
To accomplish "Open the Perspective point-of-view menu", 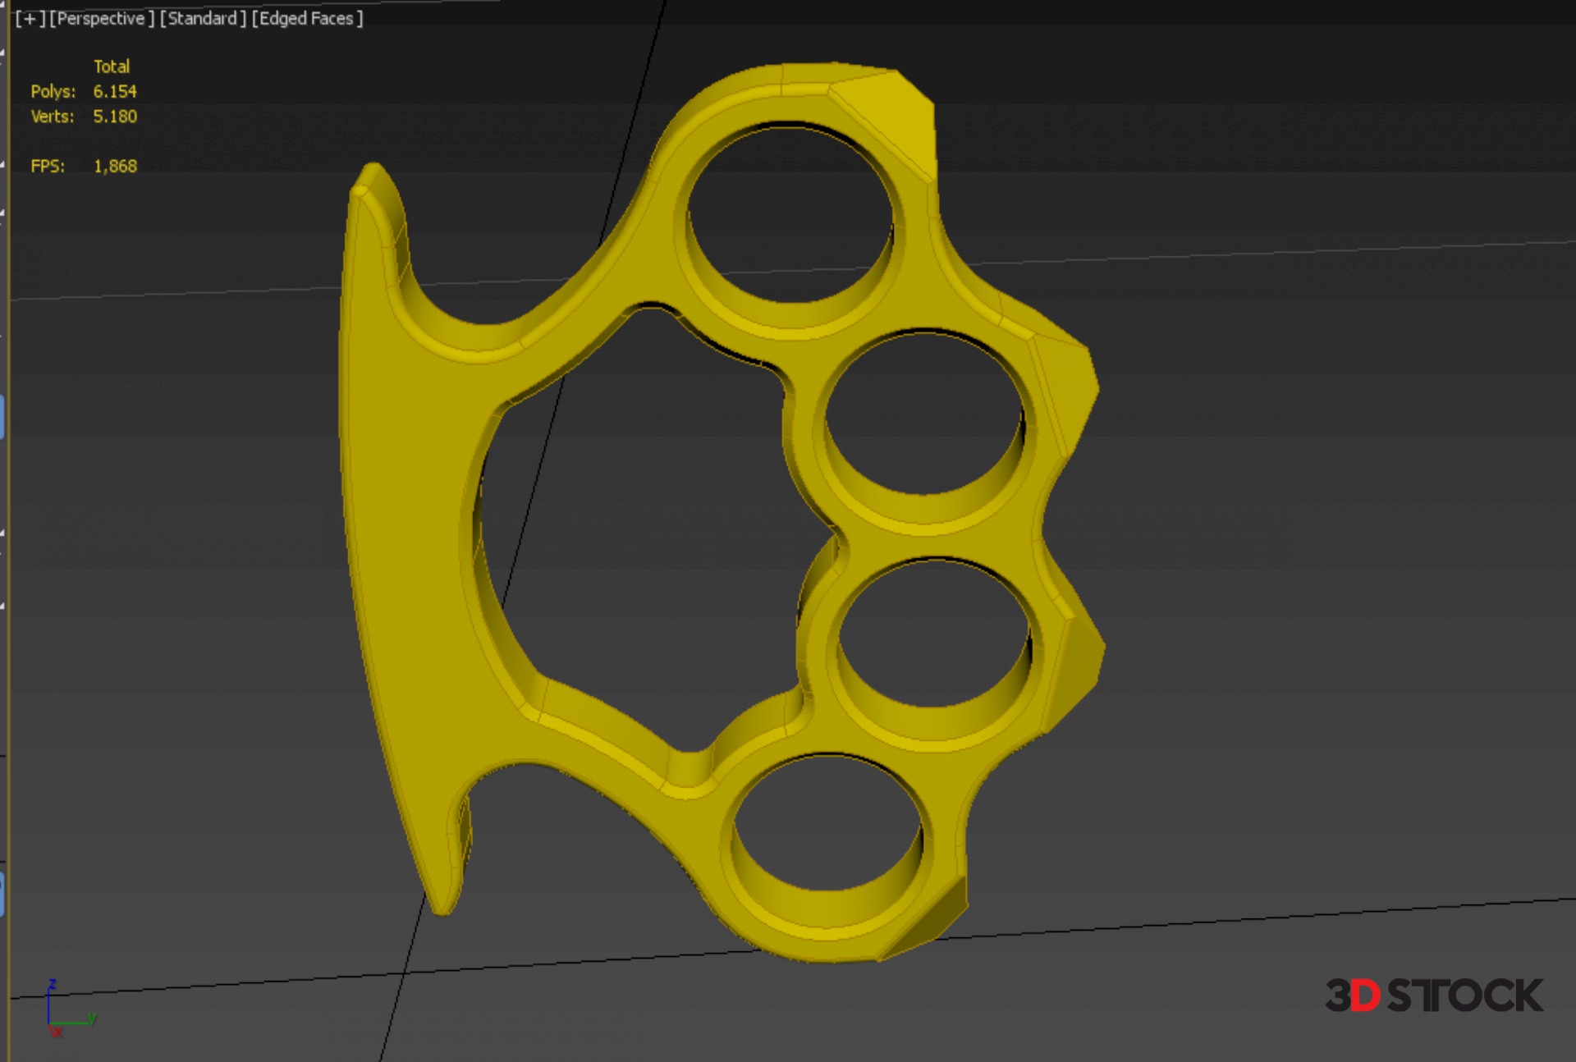I will point(102,18).
